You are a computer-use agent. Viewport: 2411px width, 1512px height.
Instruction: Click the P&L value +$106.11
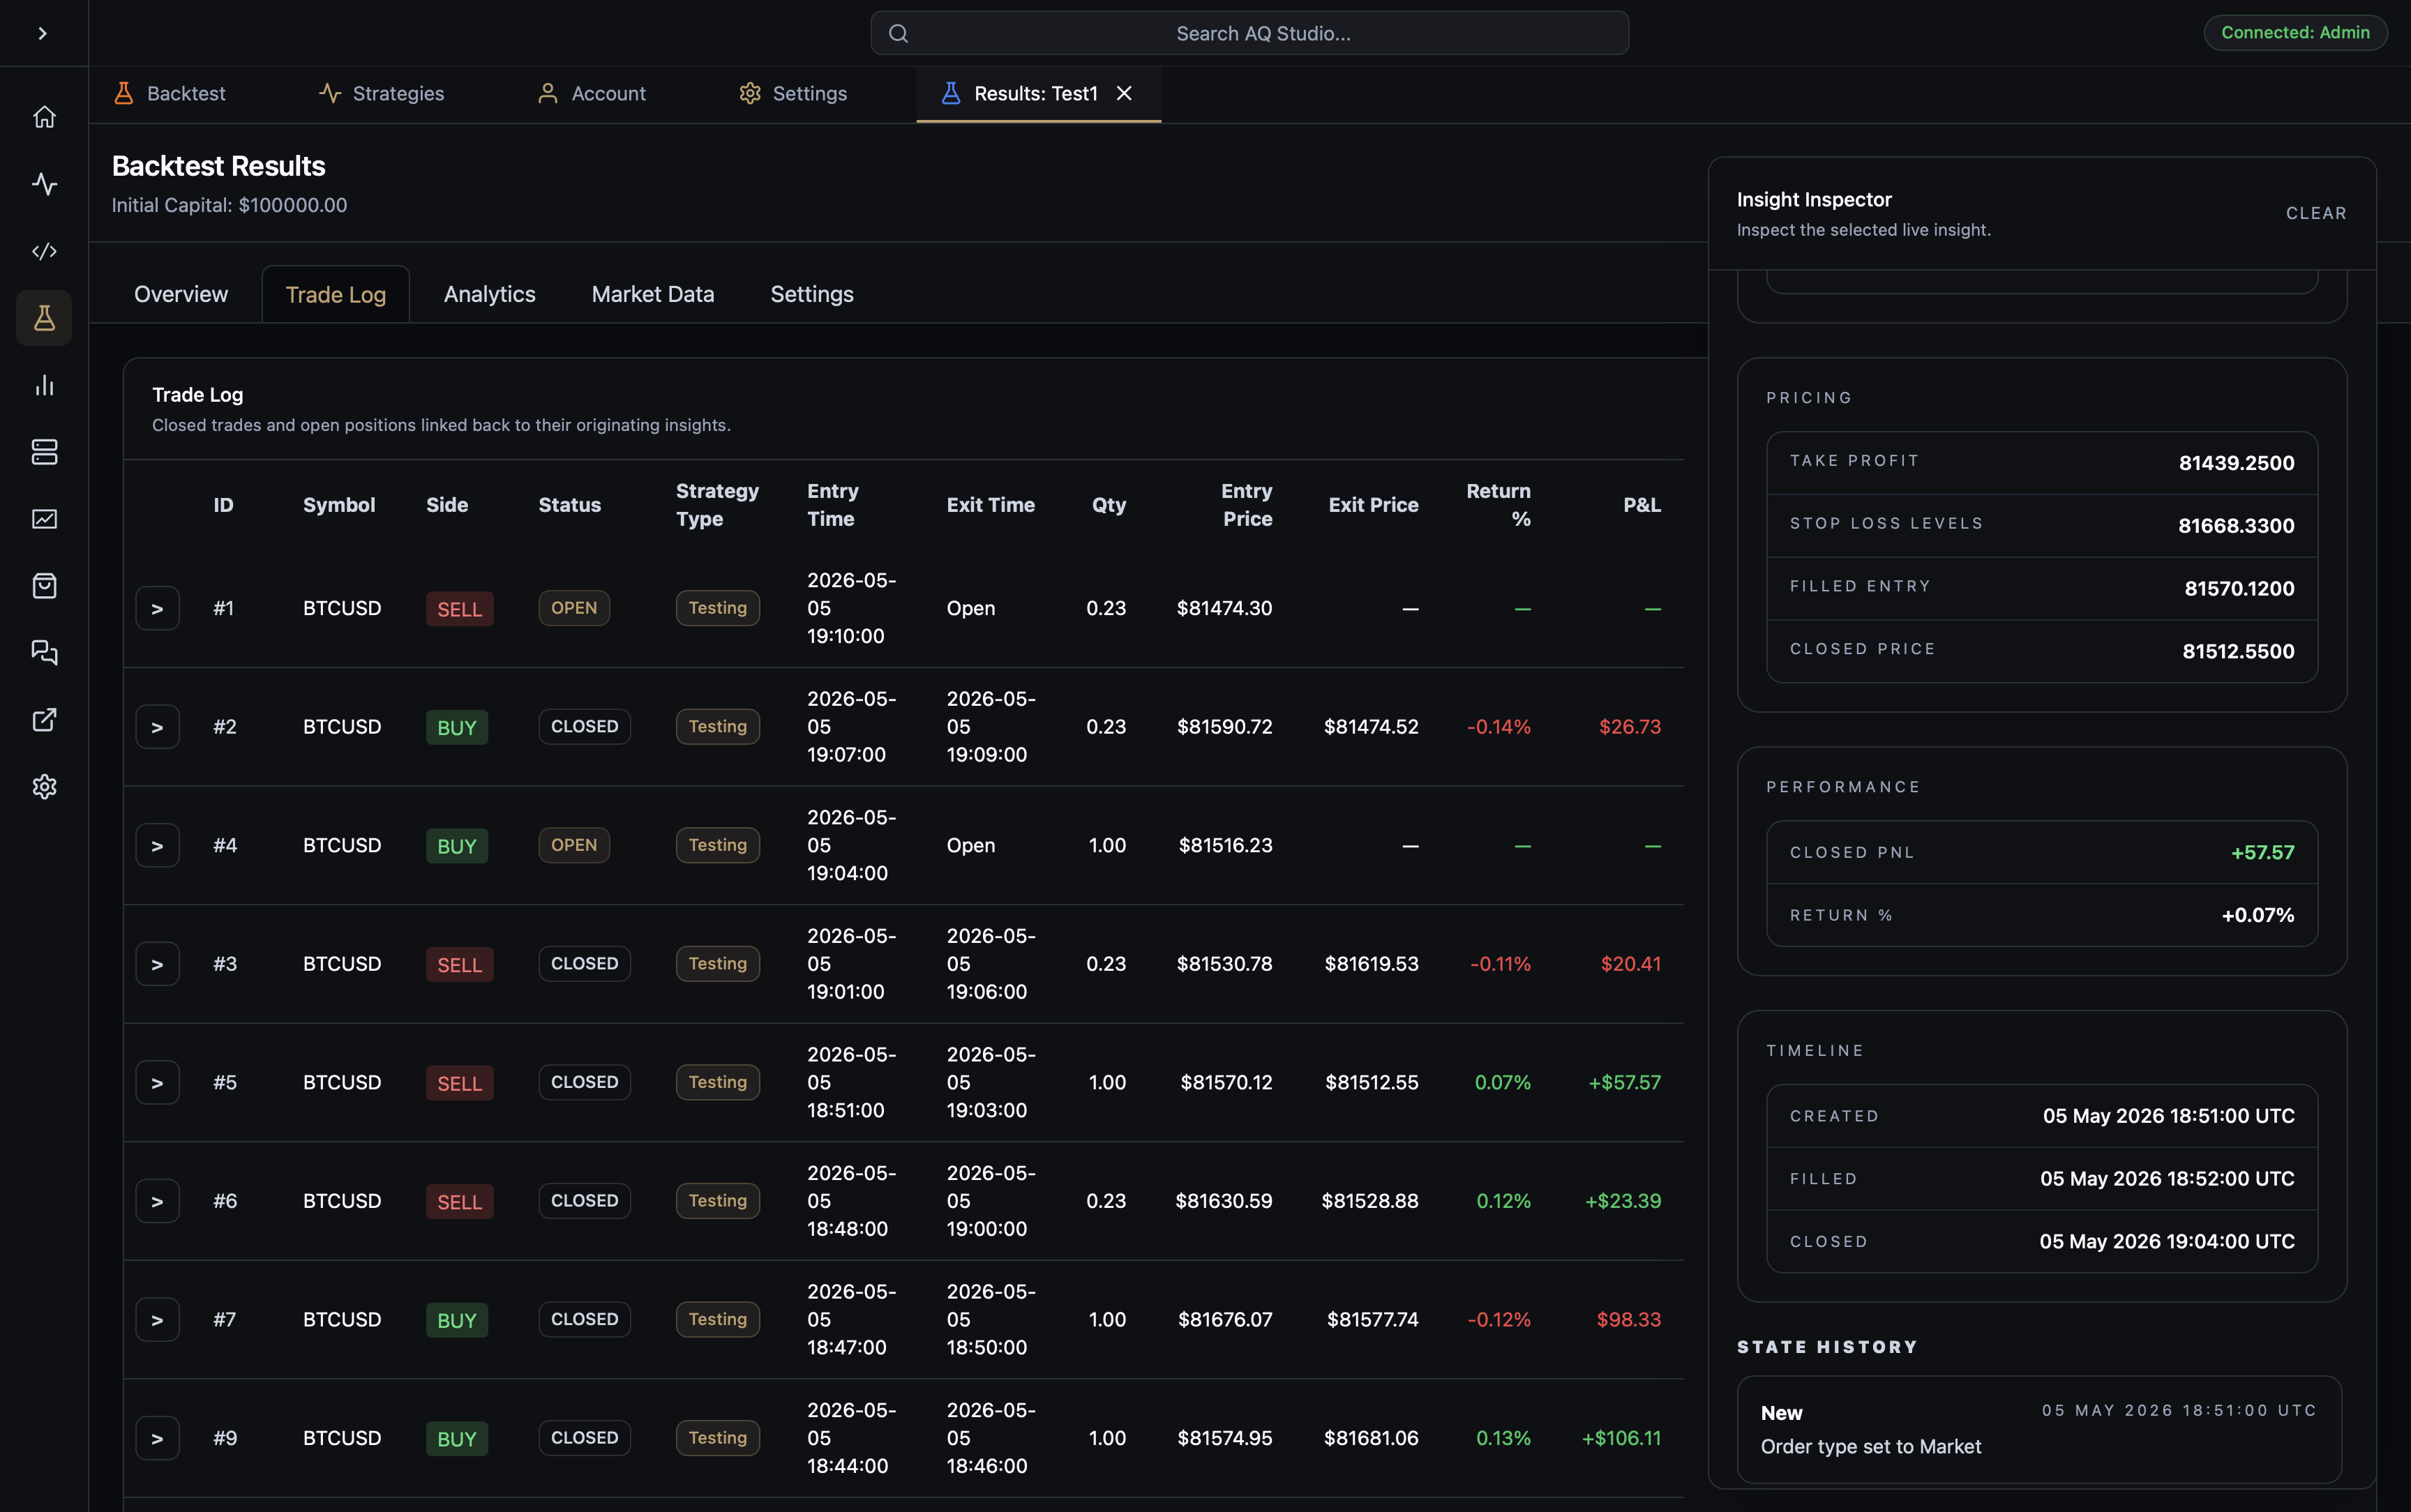click(1621, 1438)
